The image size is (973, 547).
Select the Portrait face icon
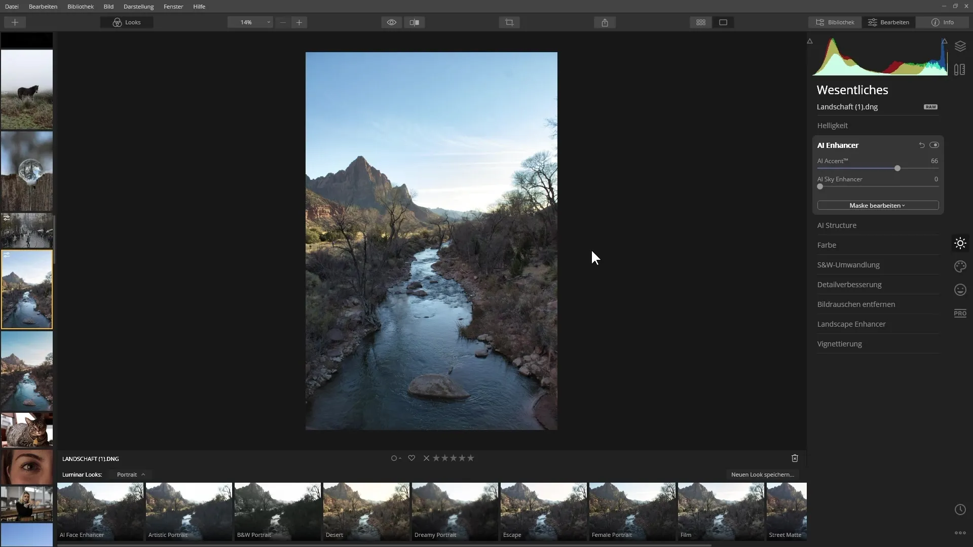click(960, 290)
